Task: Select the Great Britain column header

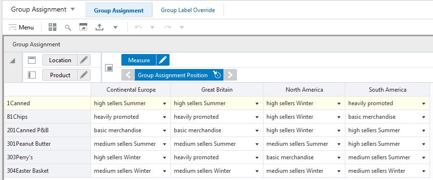Action: click(x=217, y=90)
